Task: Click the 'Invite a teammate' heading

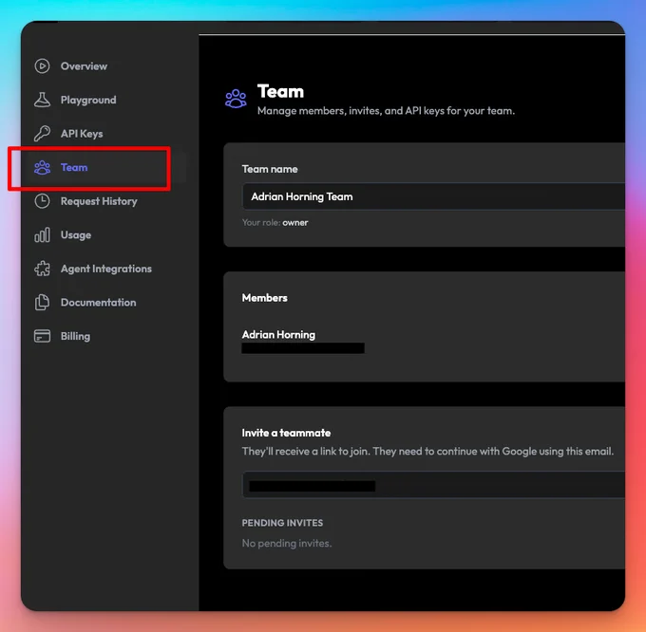Action: click(286, 433)
